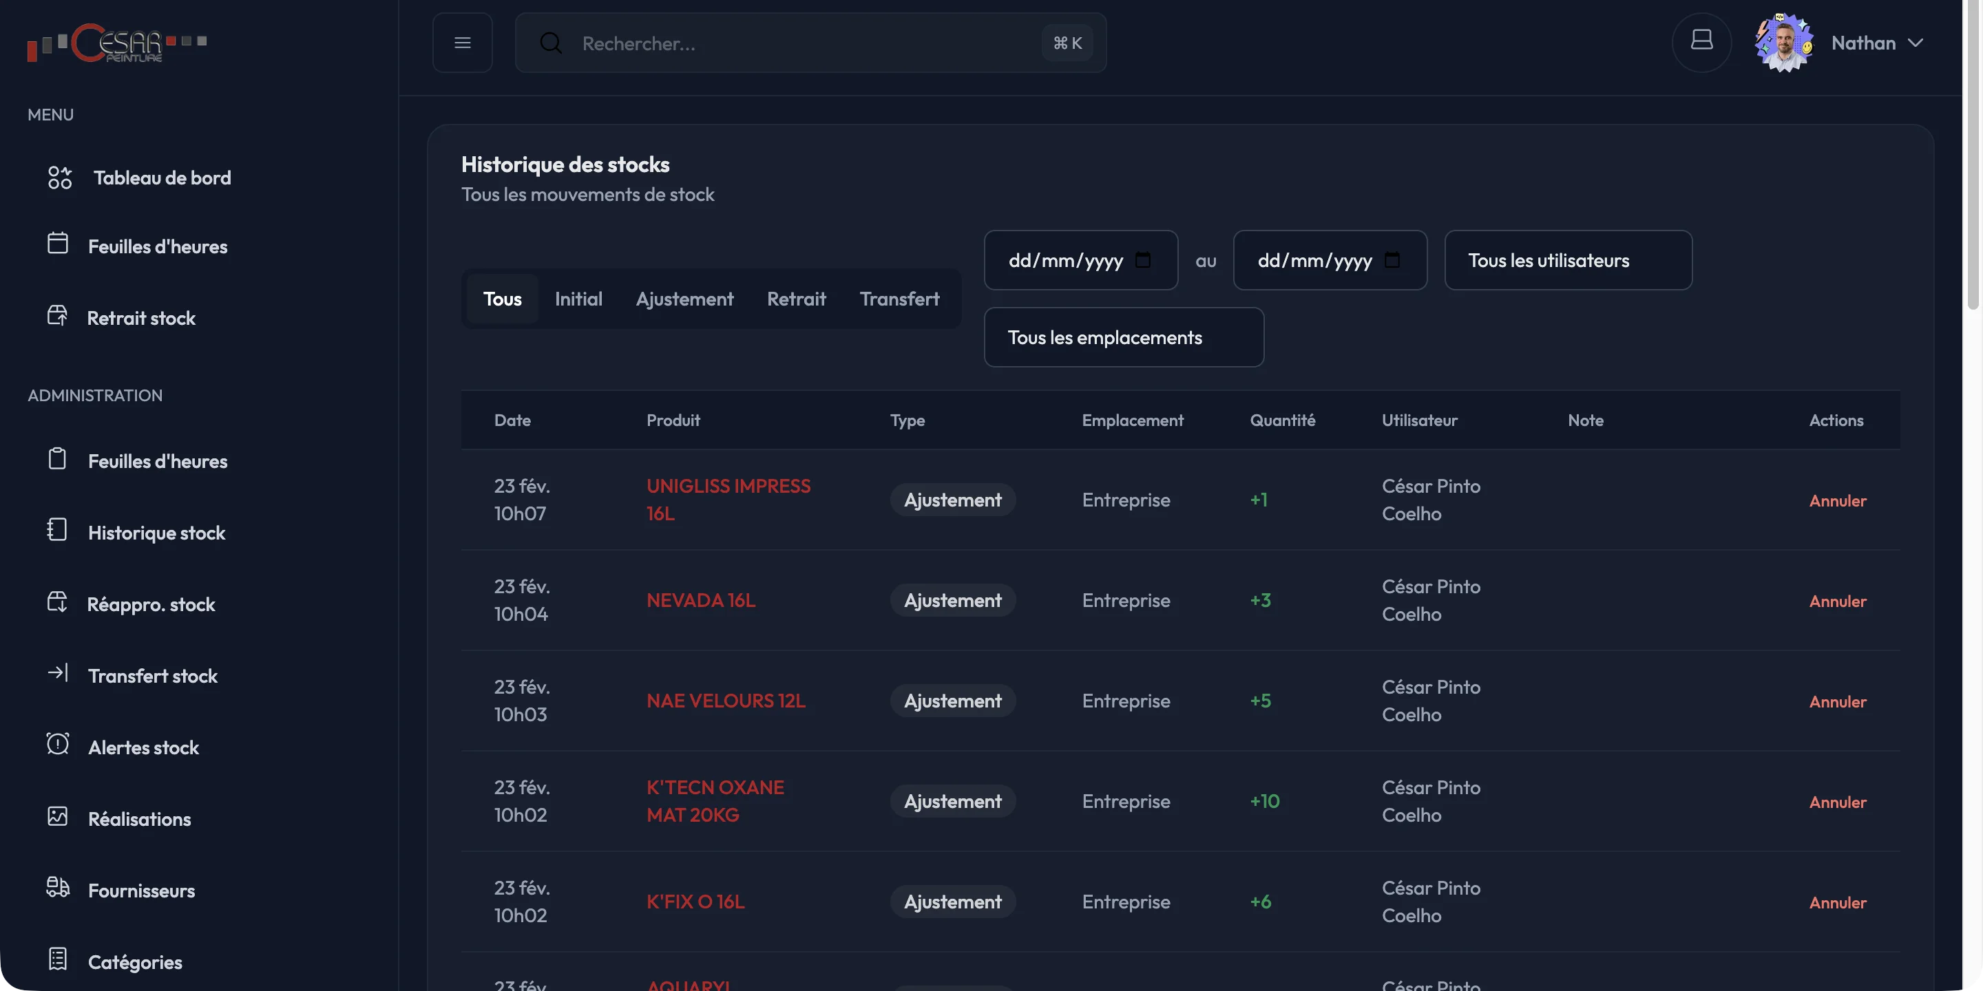Open the Tous les utilisateurs dropdown
The height and width of the screenshot is (991, 1983).
tap(1567, 260)
